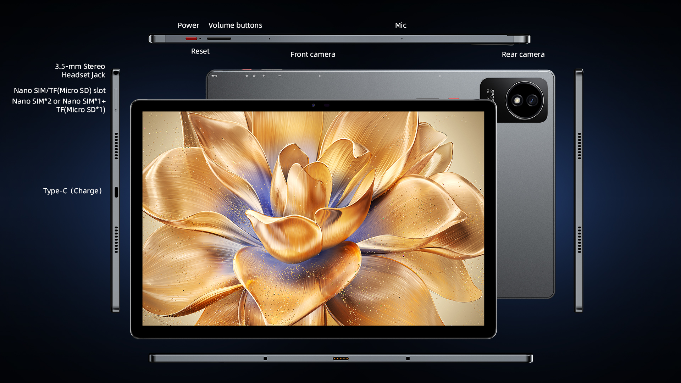Click the plus volume symbol on tablet back
This screenshot has width=681, height=383.
[264, 76]
